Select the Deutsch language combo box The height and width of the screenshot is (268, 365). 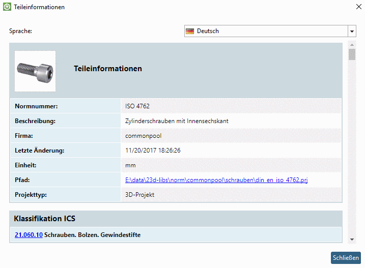click(x=270, y=31)
